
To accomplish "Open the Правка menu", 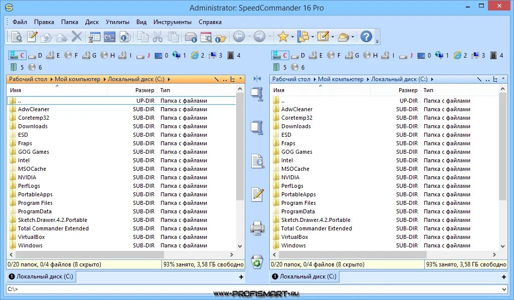I will (44, 22).
